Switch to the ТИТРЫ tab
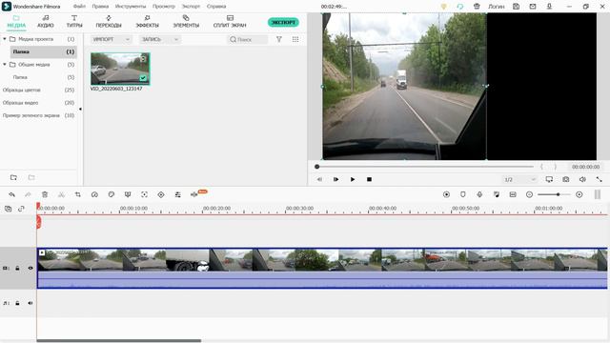Viewport: 610px width, 343px height. tap(74, 21)
